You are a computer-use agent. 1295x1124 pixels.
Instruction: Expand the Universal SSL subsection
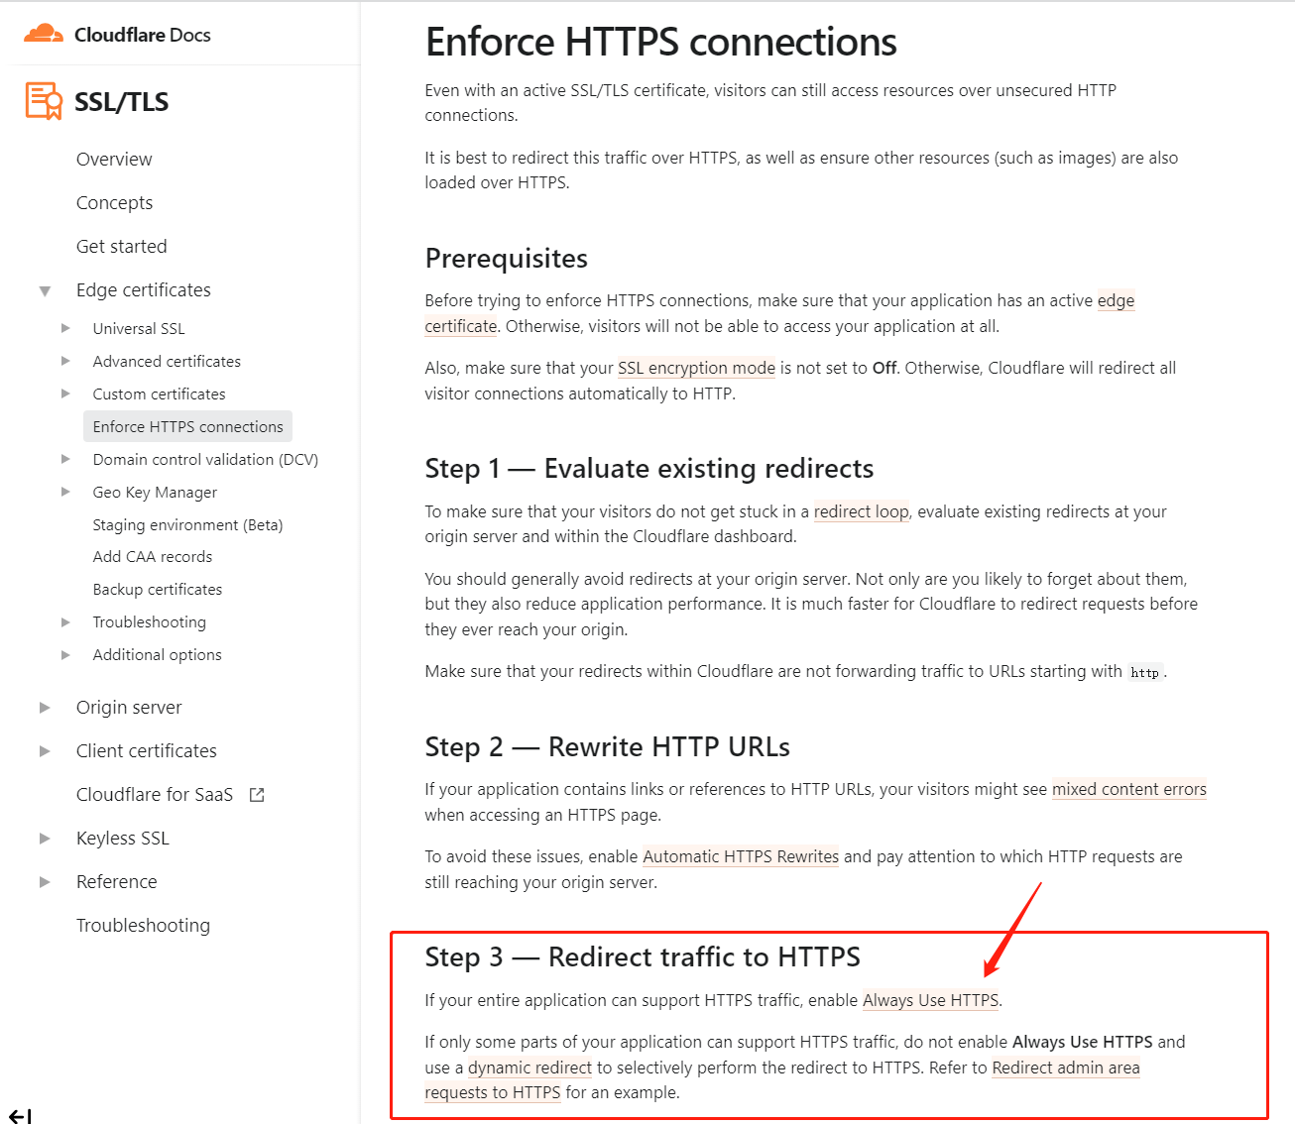click(x=65, y=328)
